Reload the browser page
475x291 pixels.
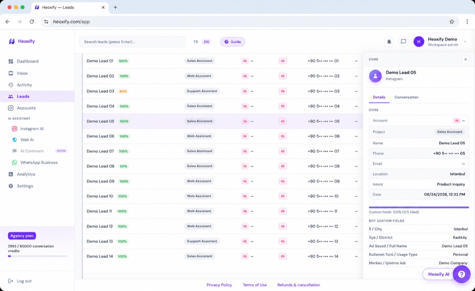(32, 21)
